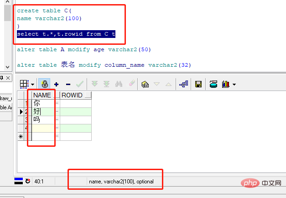The image size is (286, 198).
Task: Select the empty NAME cell in row 4
Action: pyautogui.click(x=43, y=128)
